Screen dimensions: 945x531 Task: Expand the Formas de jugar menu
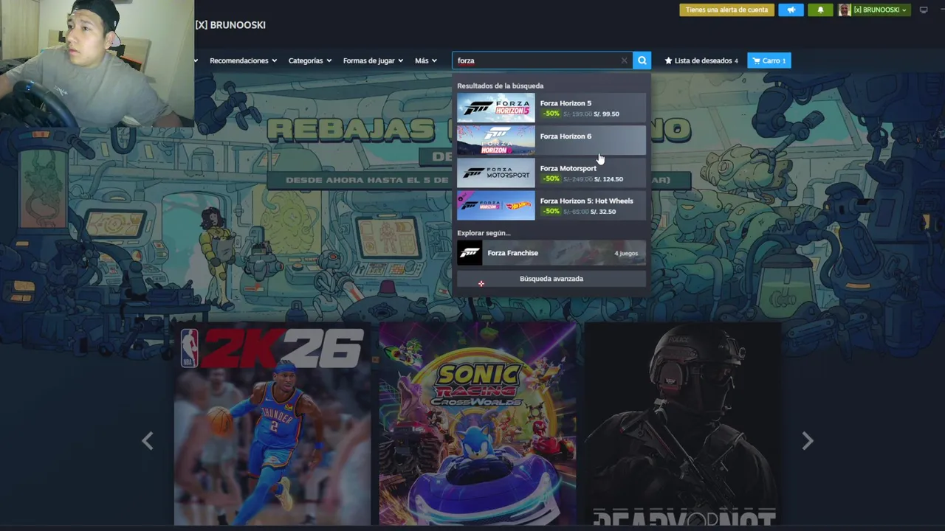click(373, 60)
